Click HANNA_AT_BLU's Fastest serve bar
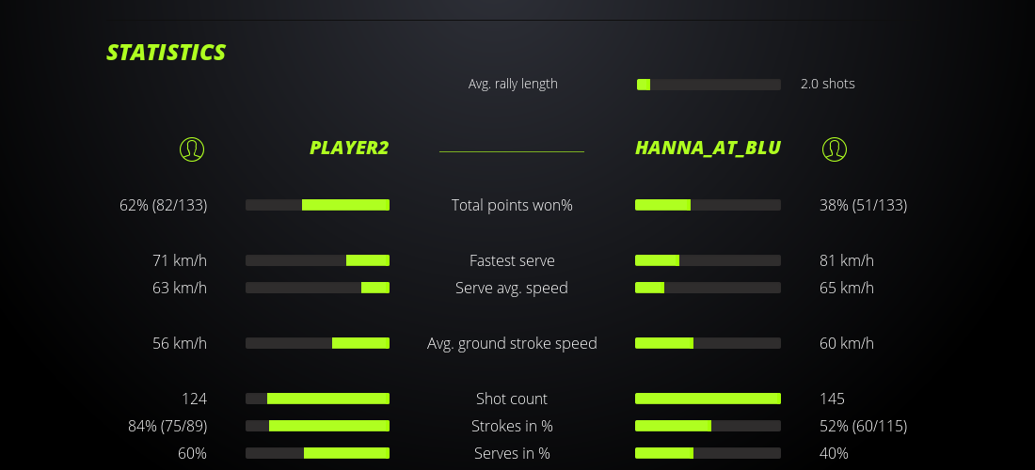Screen dimensions: 1035x470 [708, 260]
